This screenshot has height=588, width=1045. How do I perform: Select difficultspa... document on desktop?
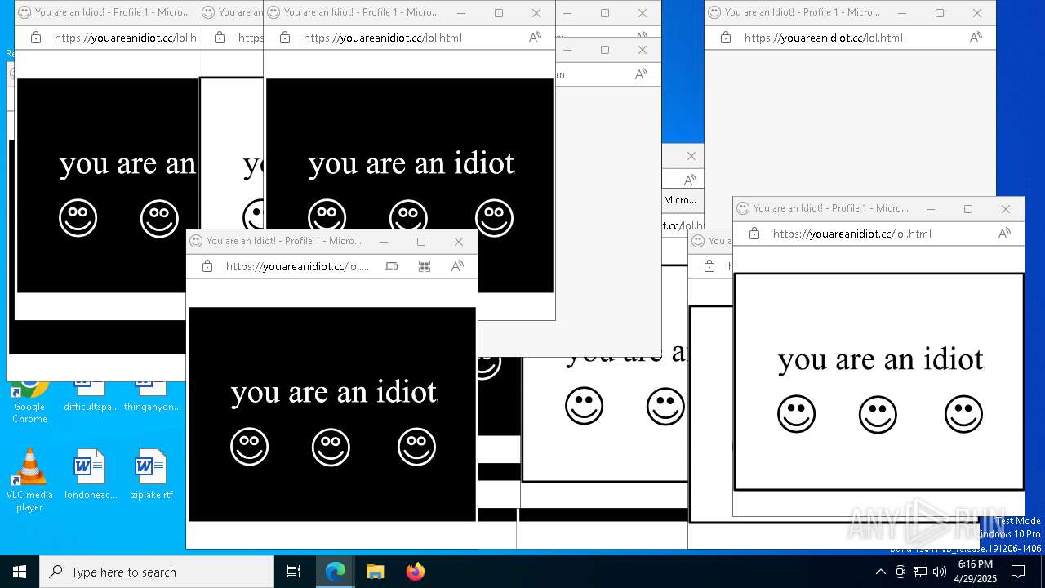90,395
